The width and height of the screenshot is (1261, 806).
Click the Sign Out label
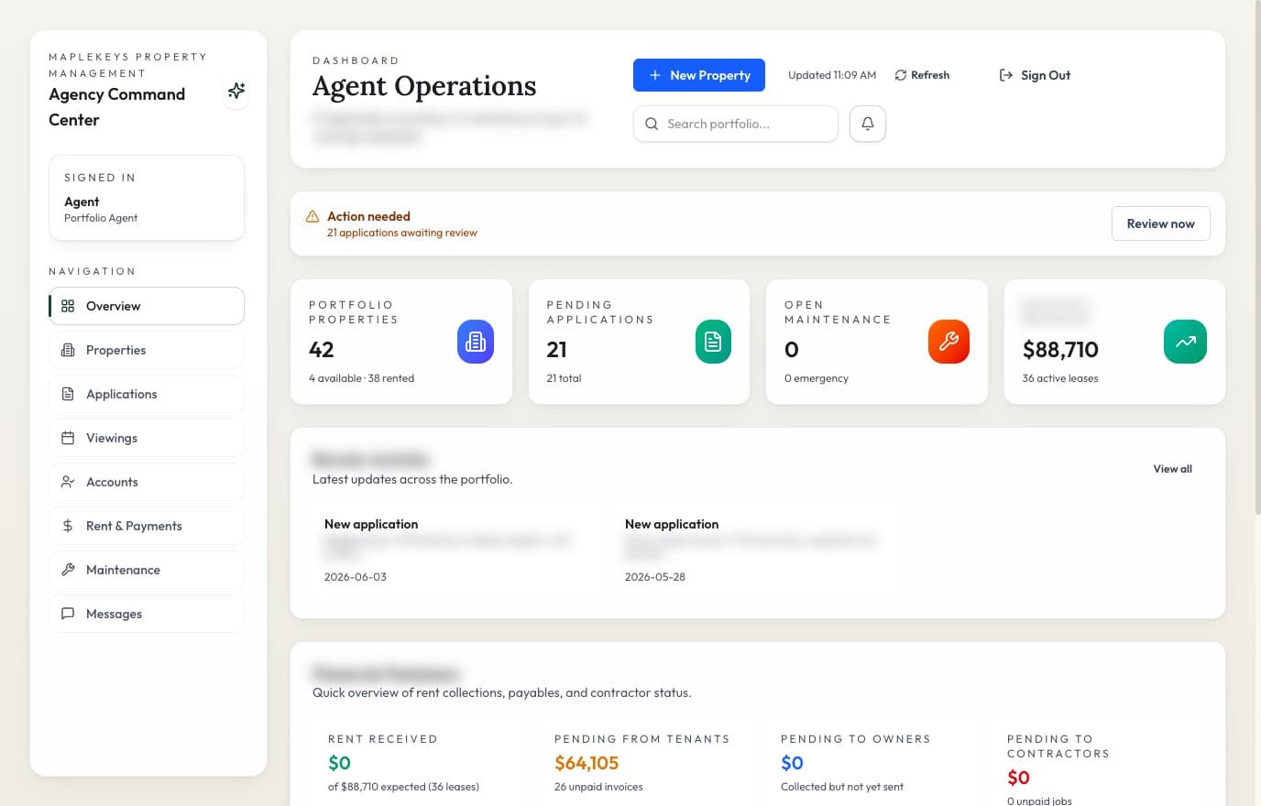(x=1046, y=75)
